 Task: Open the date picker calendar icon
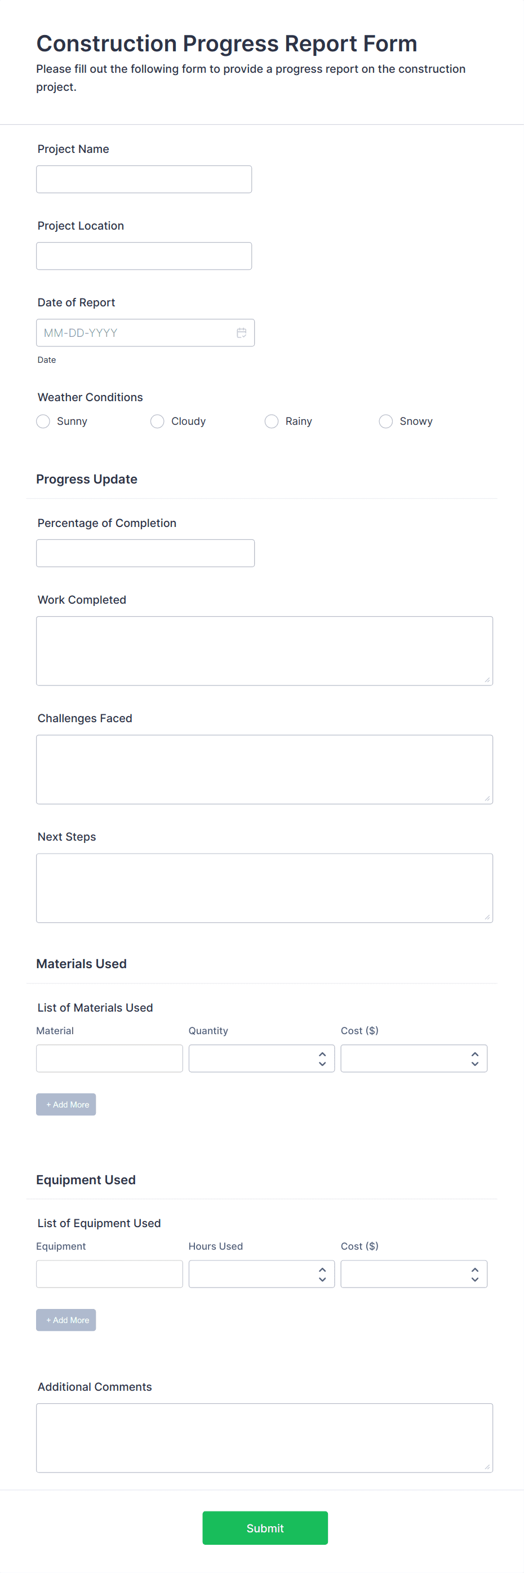[x=242, y=333]
